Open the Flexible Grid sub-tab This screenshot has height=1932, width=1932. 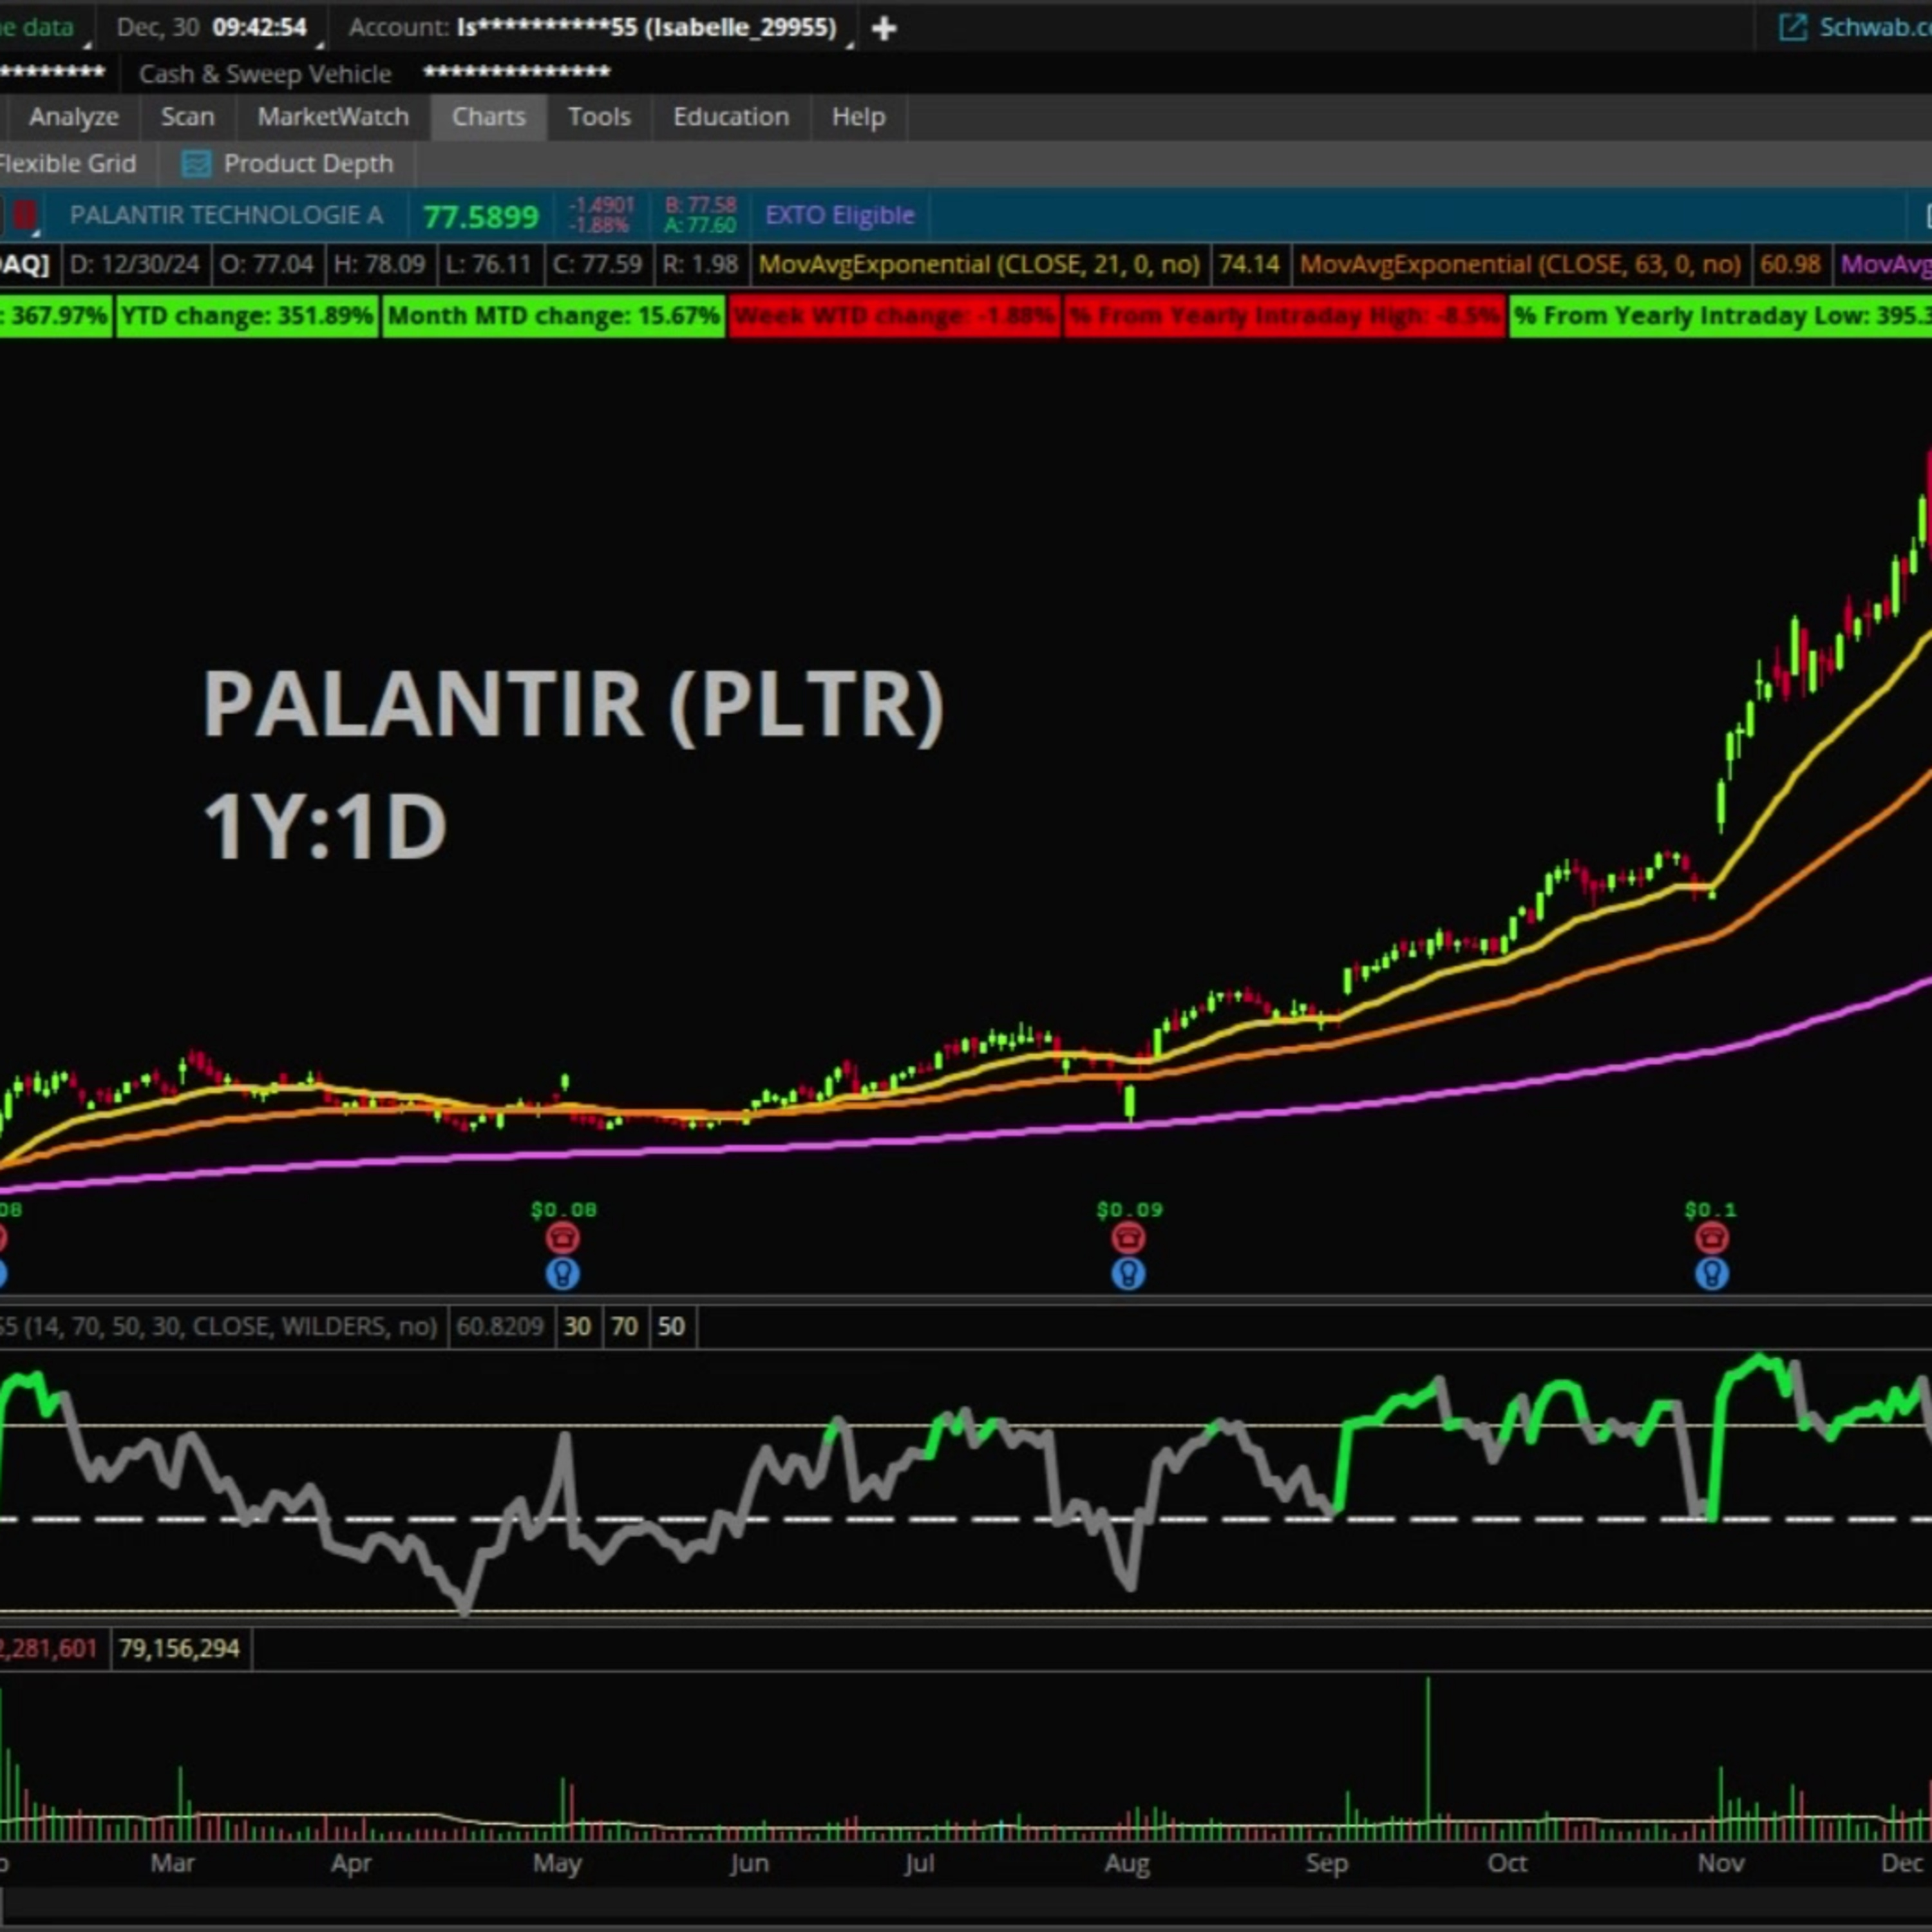point(68,163)
